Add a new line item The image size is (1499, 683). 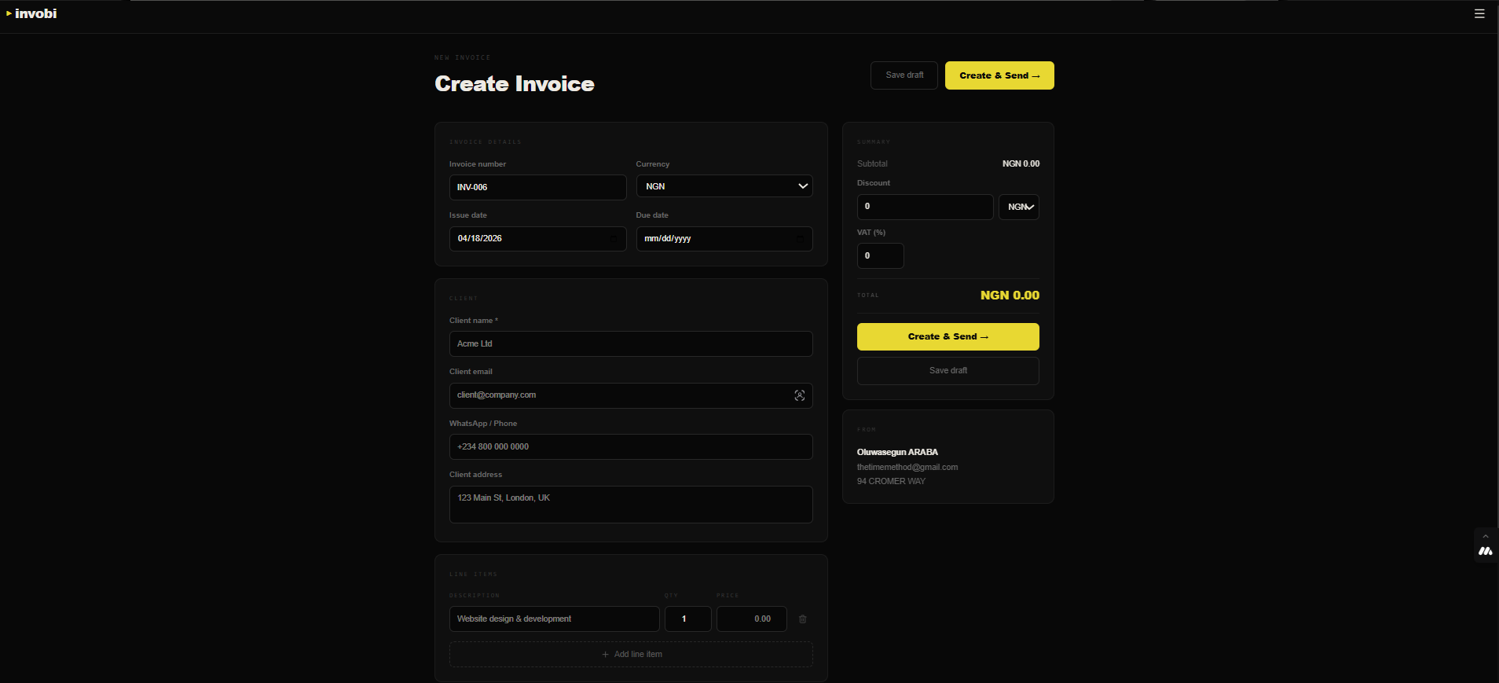coord(631,655)
